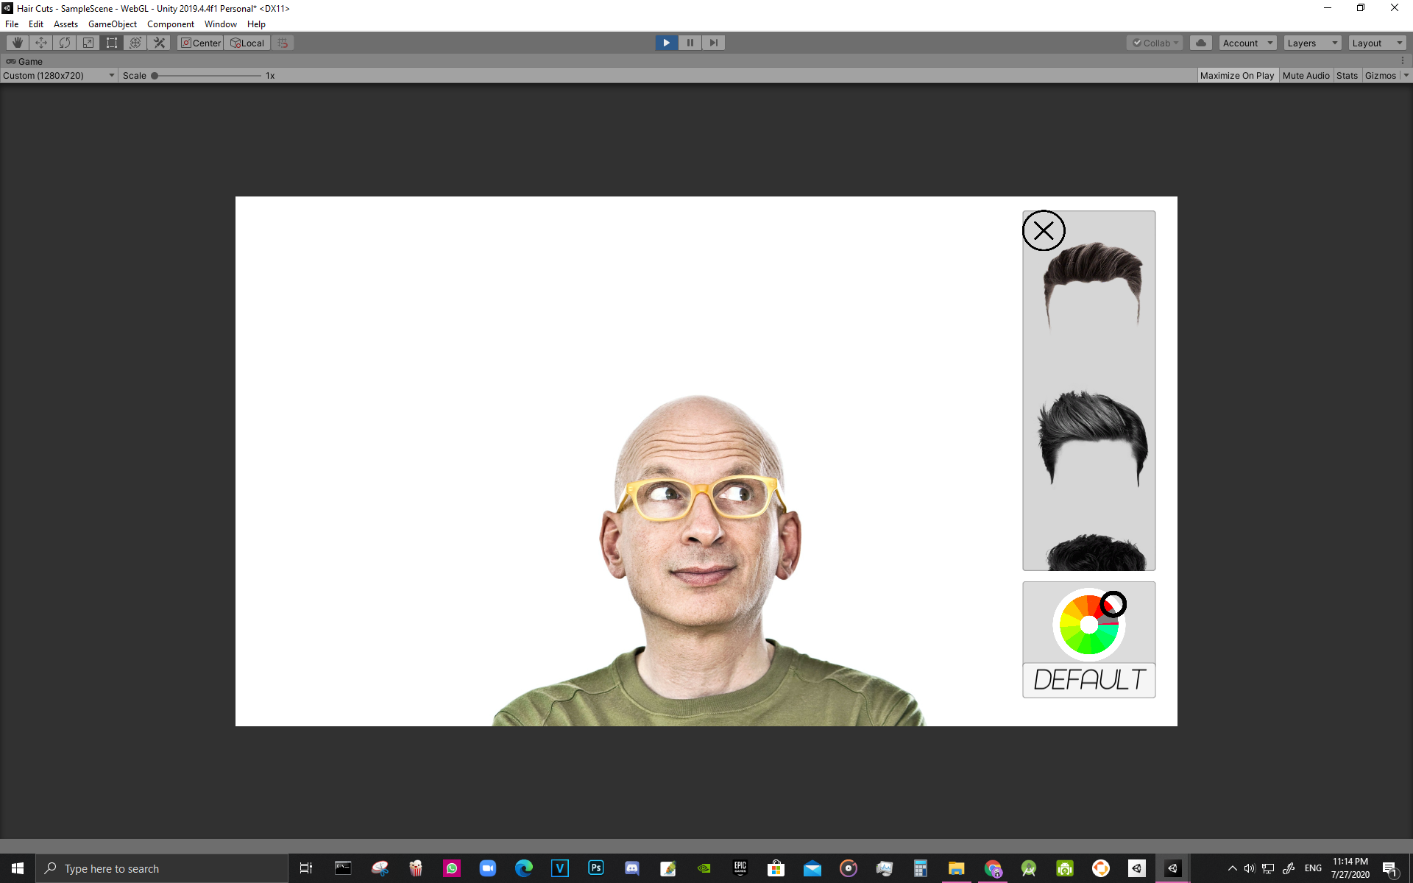Toggle pivot mode Center button

pos(201,43)
